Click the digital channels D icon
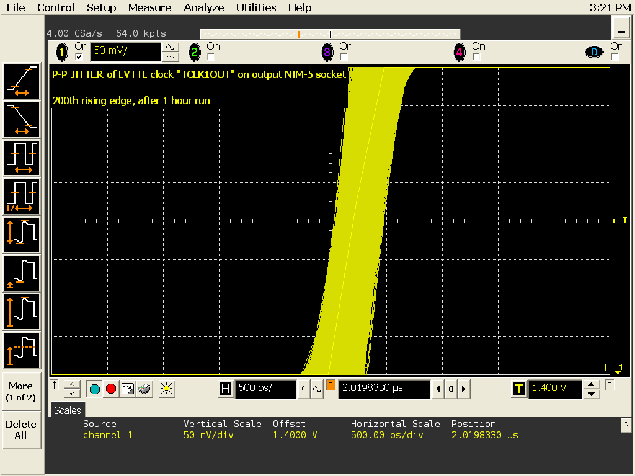635x476 pixels. tap(594, 52)
